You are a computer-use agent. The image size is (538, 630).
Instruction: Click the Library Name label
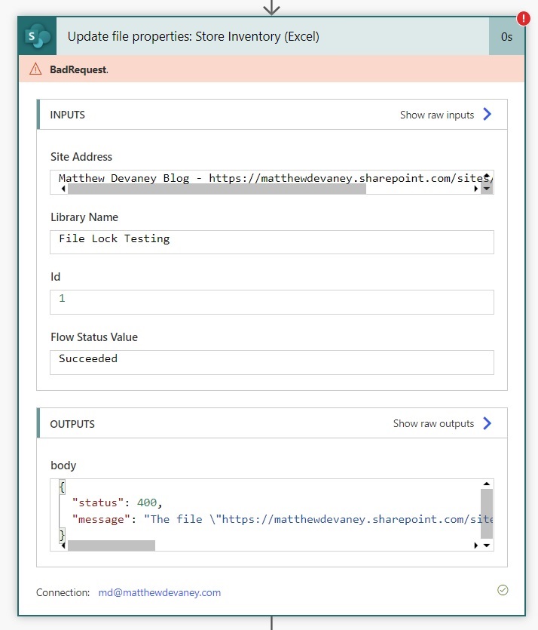click(x=84, y=217)
